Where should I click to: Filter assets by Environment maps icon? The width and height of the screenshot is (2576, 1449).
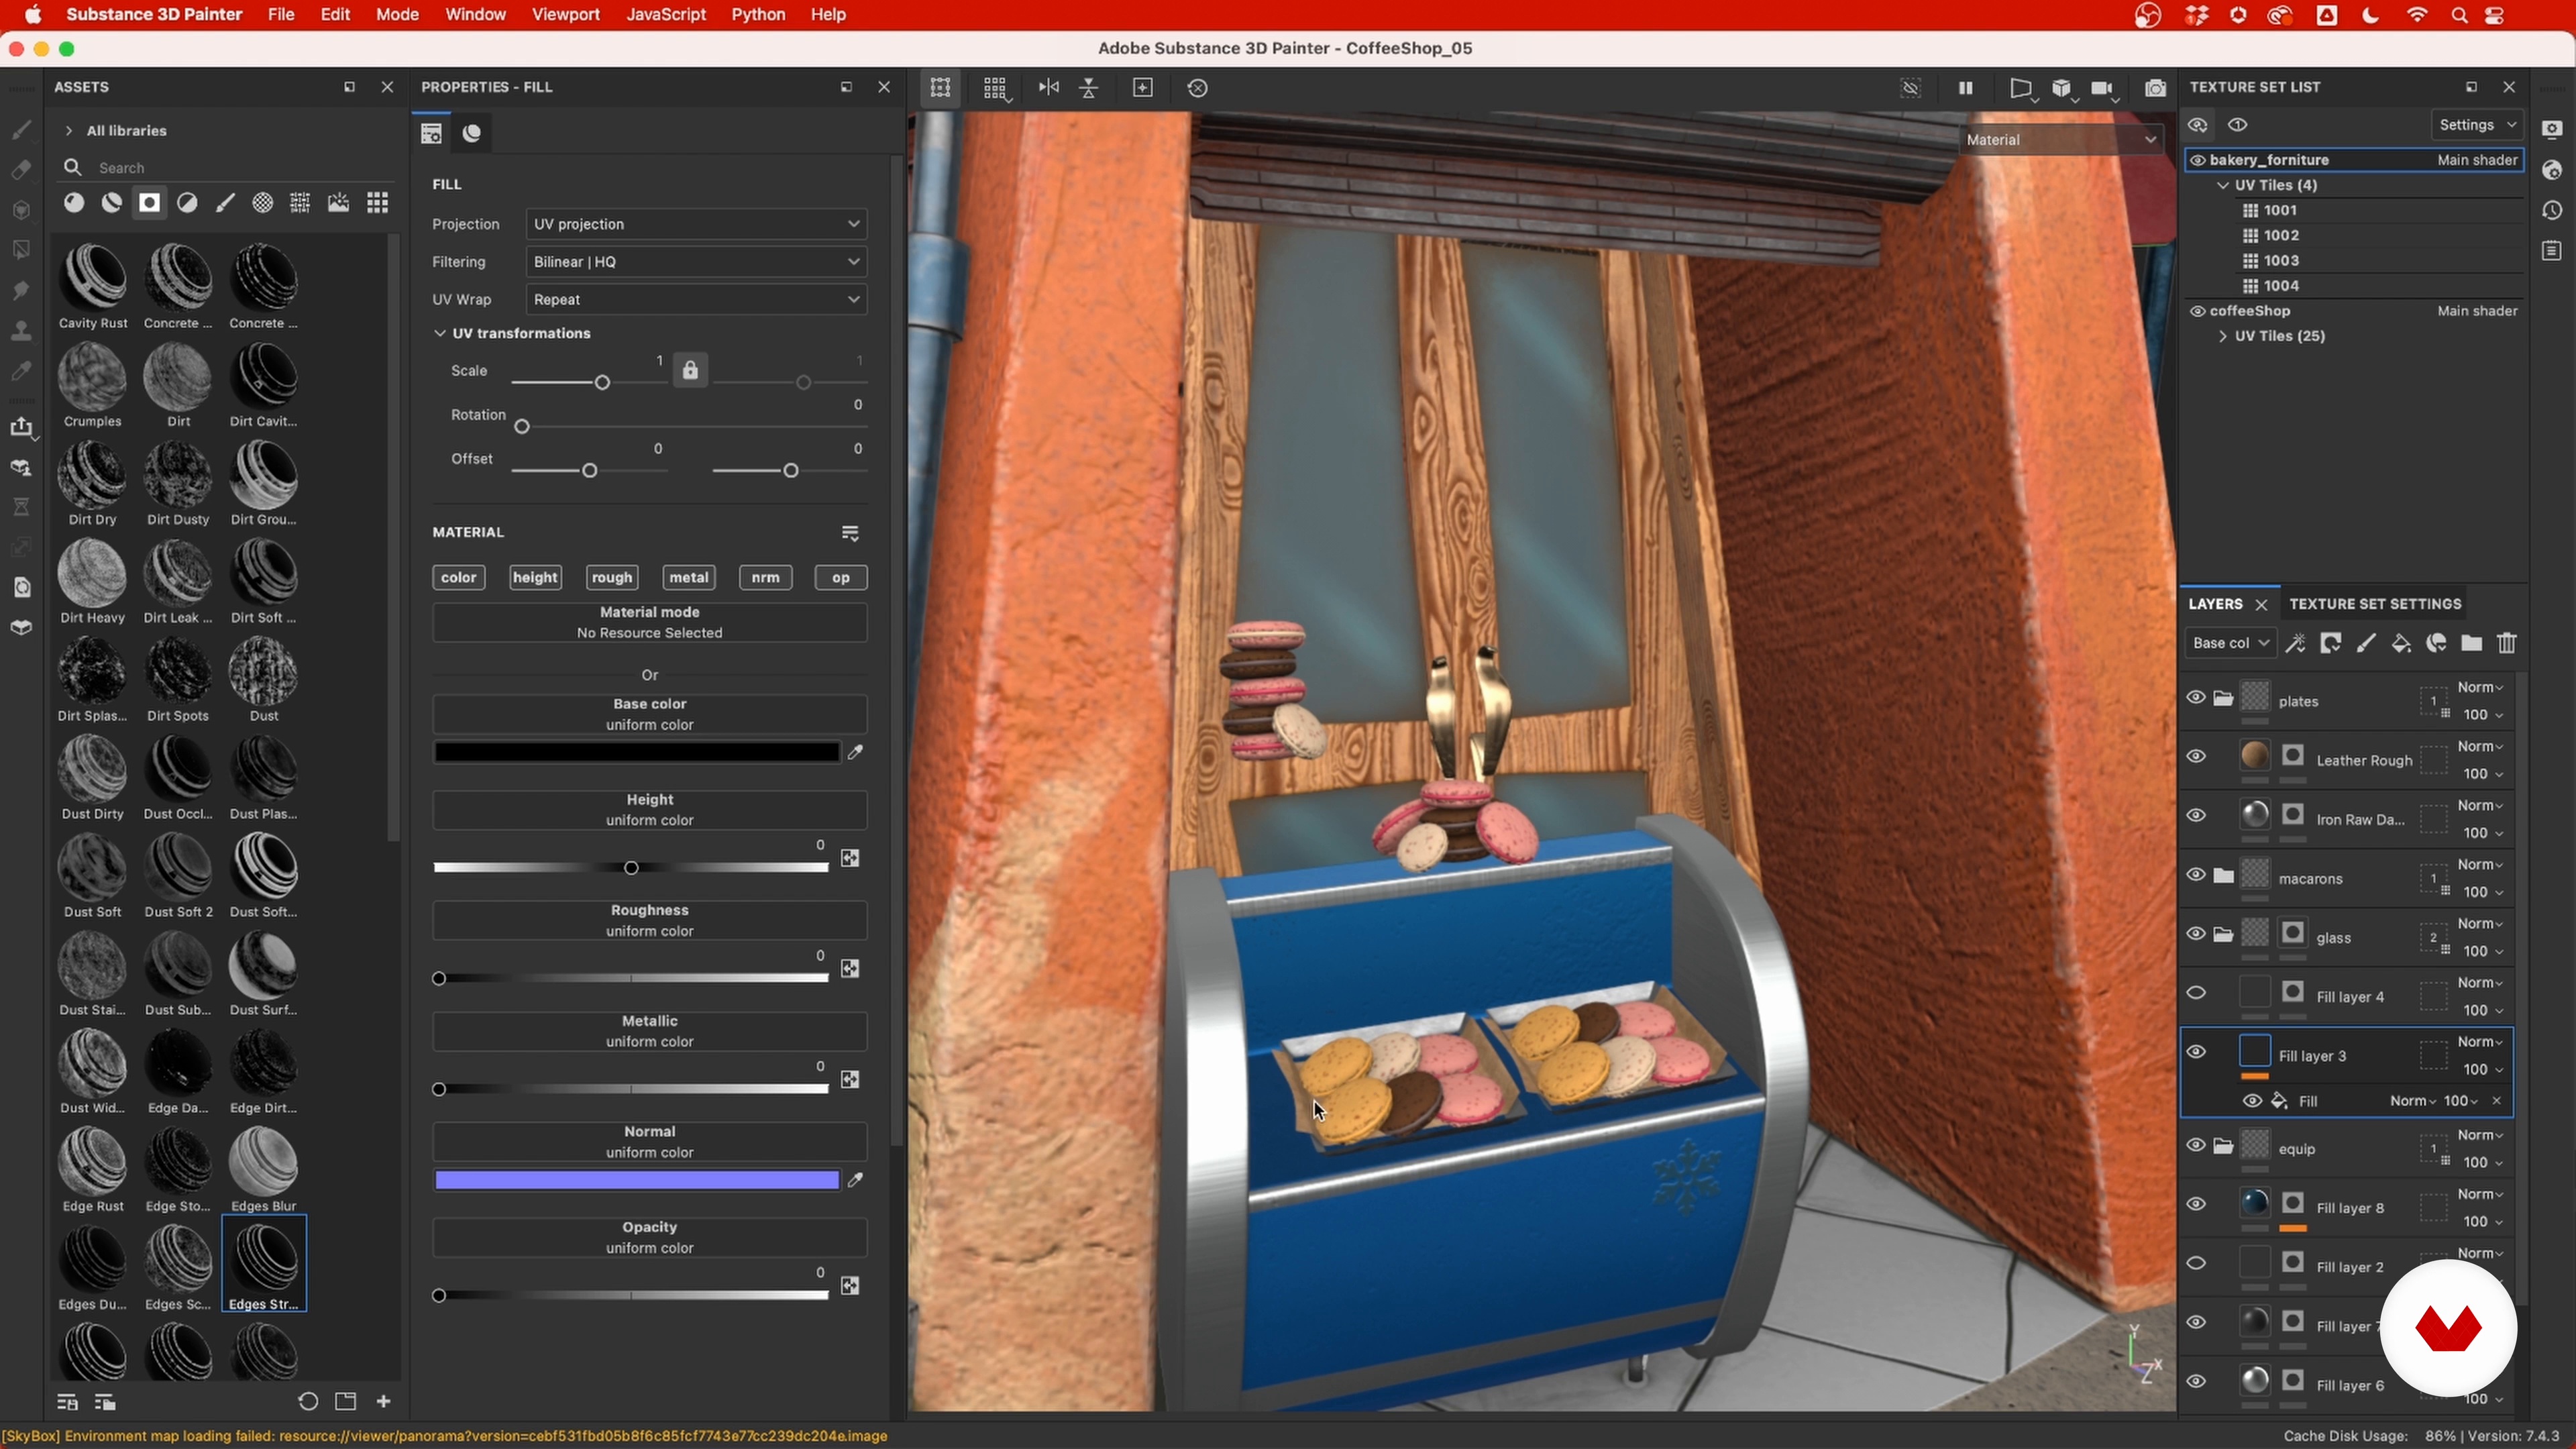click(339, 203)
